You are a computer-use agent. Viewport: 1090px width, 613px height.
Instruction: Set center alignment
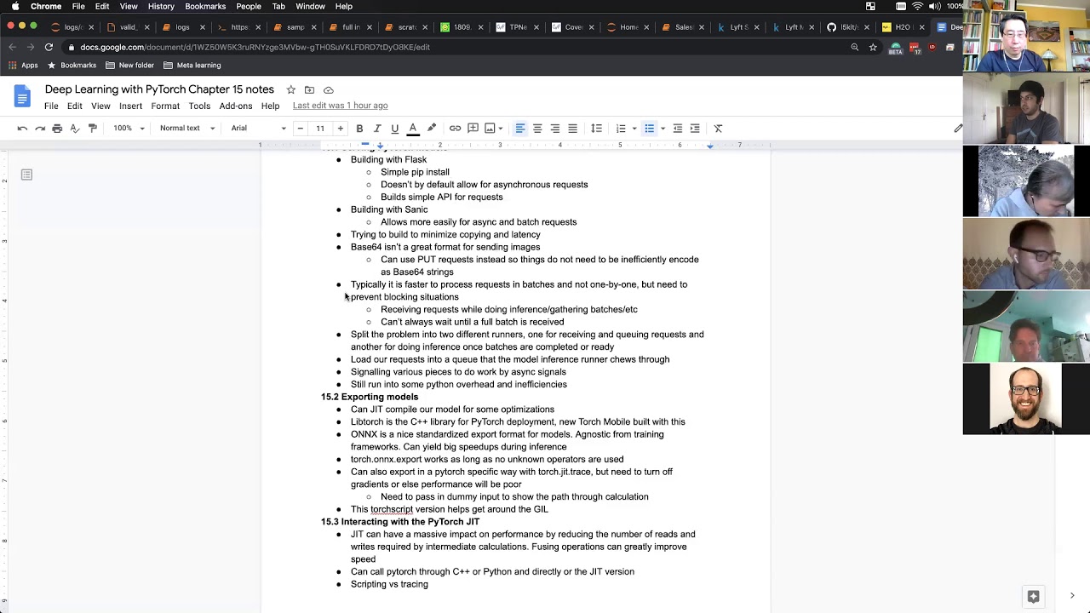point(537,129)
